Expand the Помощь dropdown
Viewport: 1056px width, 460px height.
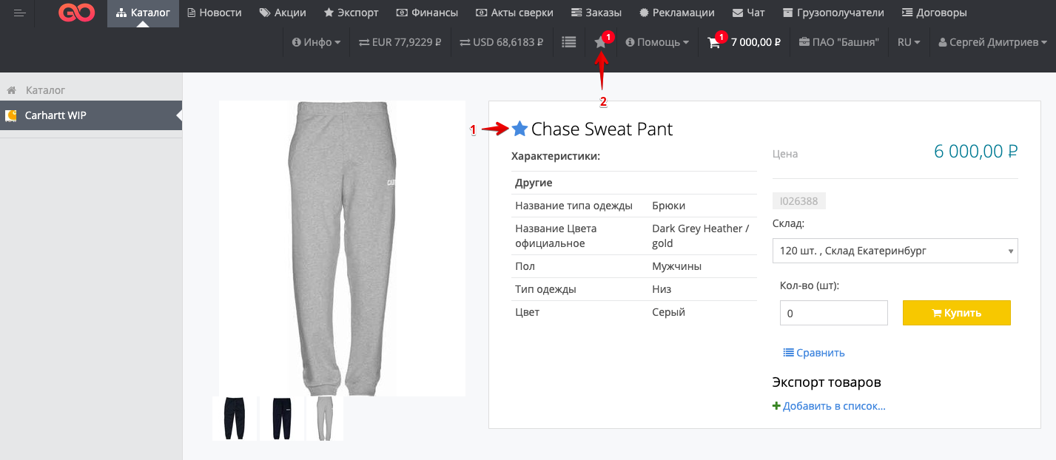tap(657, 42)
